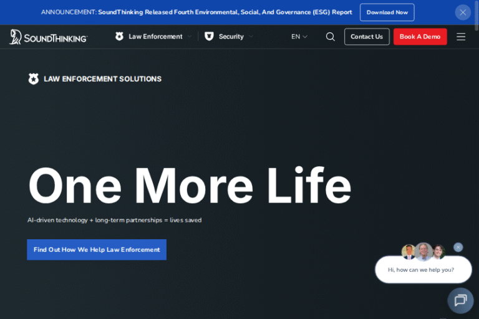Click the SoundThinking logo
The width and height of the screenshot is (479, 319).
tap(49, 37)
